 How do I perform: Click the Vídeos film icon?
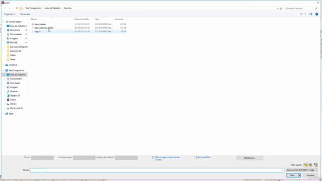click(8, 100)
